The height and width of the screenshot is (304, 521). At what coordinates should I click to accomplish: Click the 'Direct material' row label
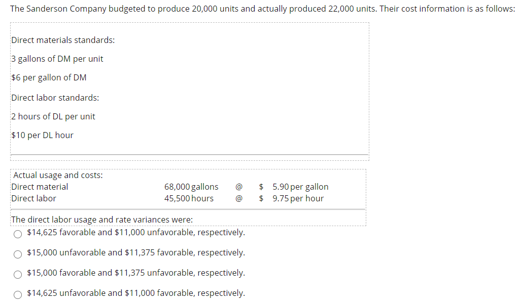tap(40, 187)
